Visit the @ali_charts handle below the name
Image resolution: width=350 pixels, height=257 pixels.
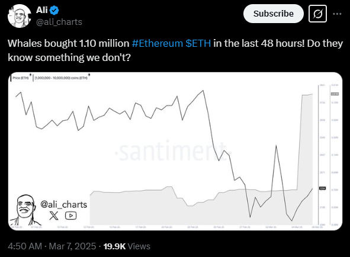click(x=59, y=22)
